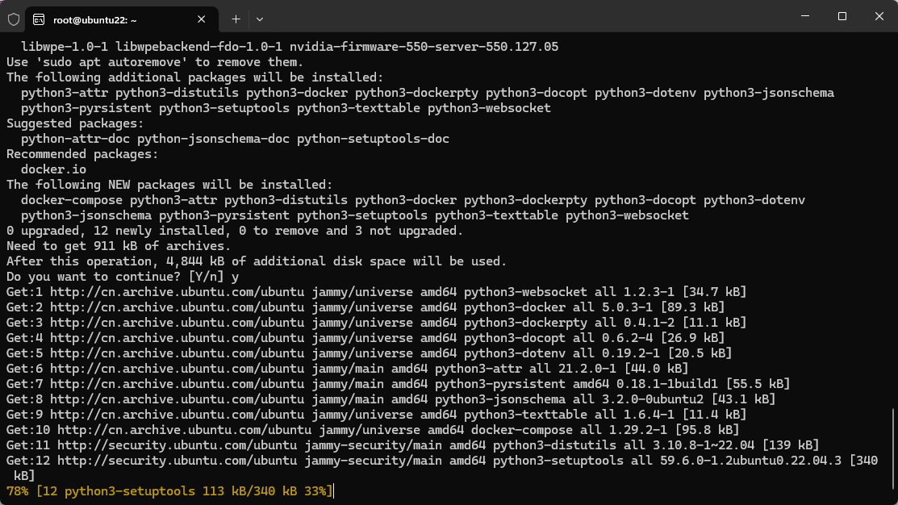Click the 'Suggested packages:' heading
This screenshot has width=898, height=505.
[75, 123]
